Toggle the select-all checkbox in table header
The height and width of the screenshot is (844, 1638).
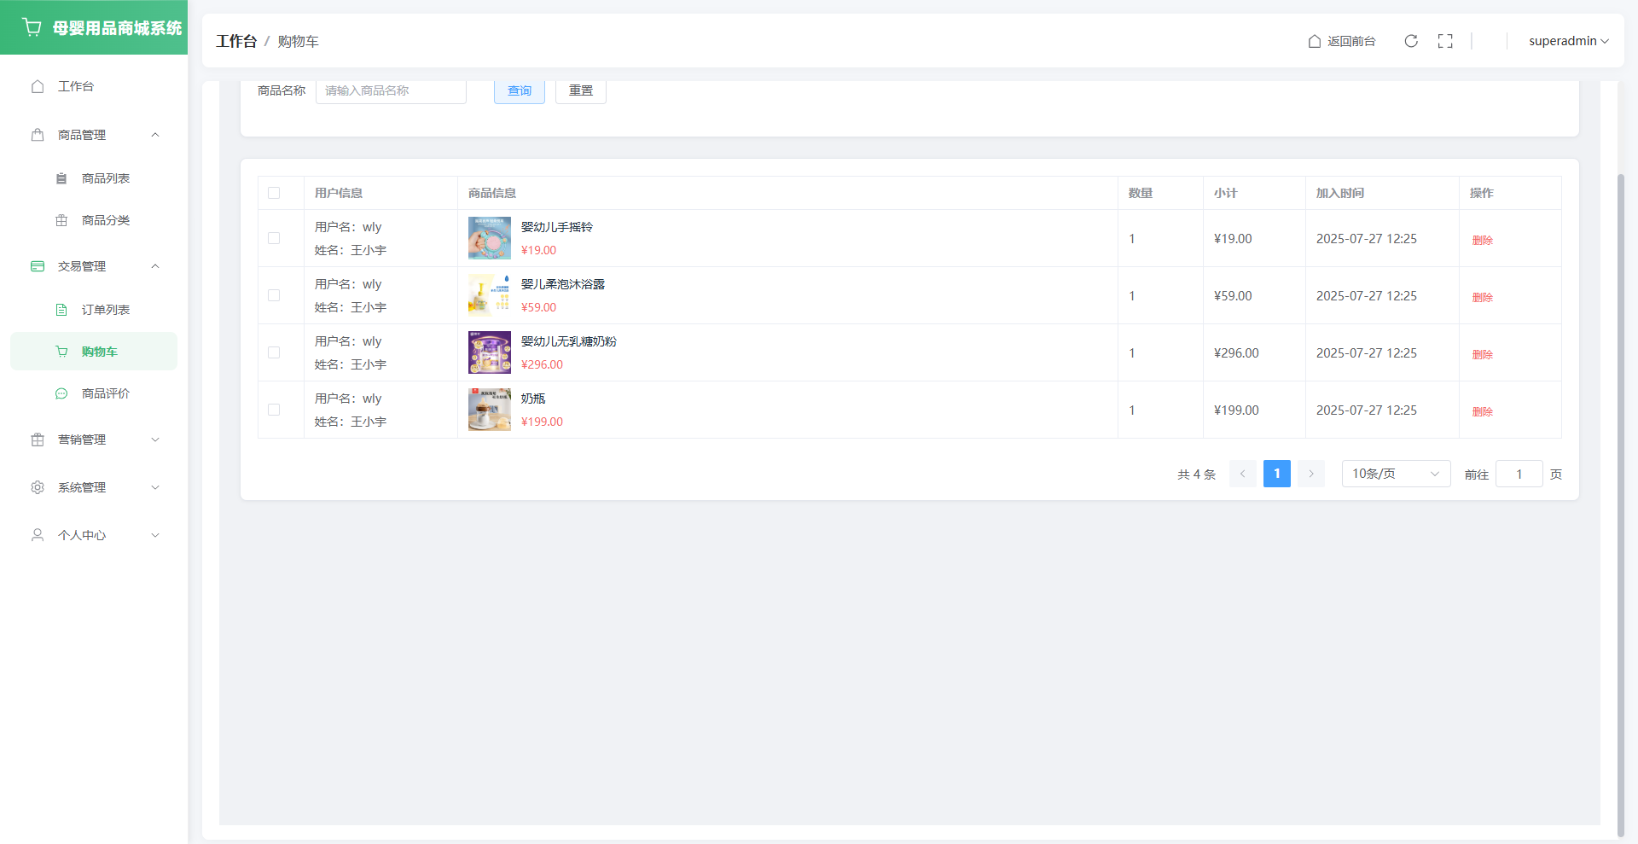pyautogui.click(x=274, y=193)
